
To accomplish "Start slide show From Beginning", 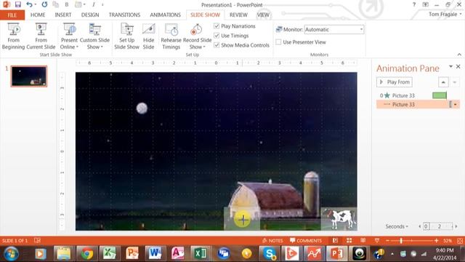I will [x=13, y=36].
